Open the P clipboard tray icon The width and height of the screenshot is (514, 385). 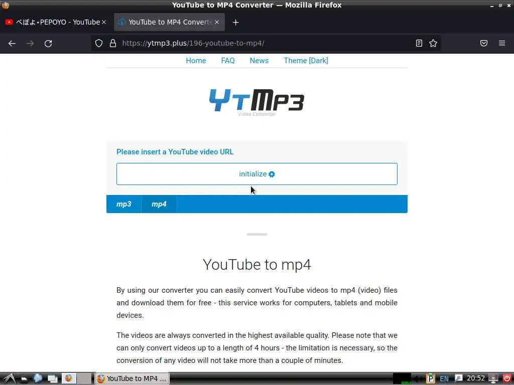coord(430,379)
